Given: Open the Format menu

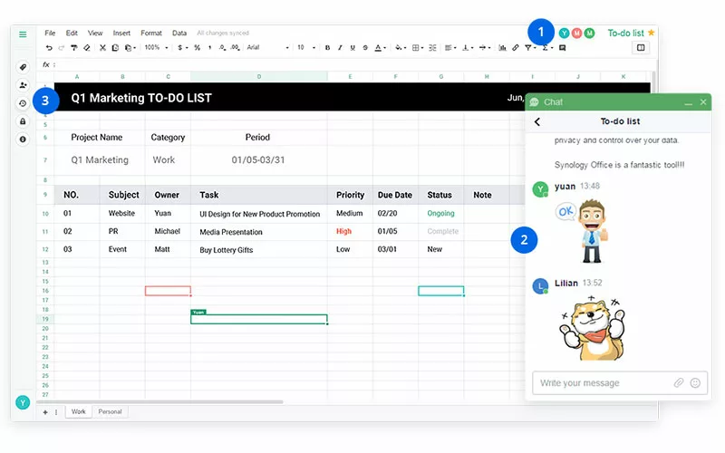Looking at the screenshot, I should click(151, 33).
